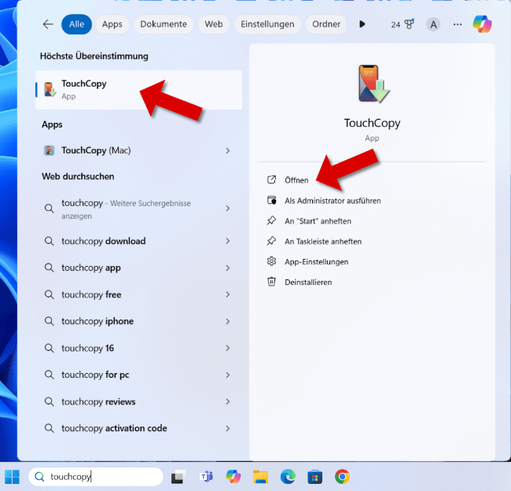This screenshot has width=511, height=491.
Task: Choose An "Start" anheften
Action: click(x=318, y=221)
